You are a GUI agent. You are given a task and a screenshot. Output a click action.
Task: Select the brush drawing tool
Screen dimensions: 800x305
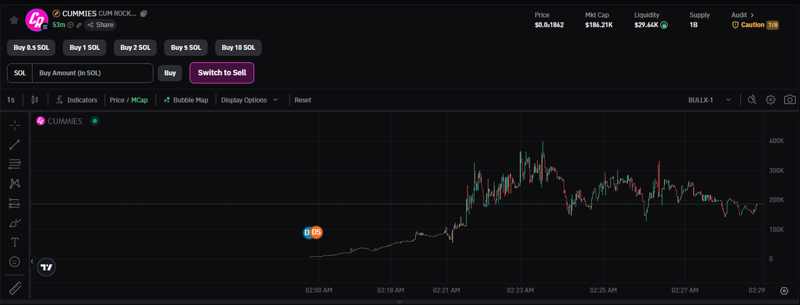(x=15, y=222)
